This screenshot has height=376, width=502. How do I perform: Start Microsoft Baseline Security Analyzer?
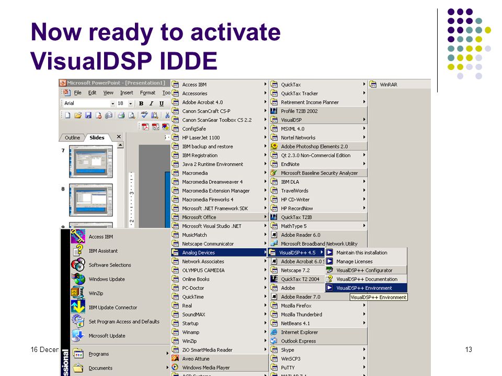[318, 173]
